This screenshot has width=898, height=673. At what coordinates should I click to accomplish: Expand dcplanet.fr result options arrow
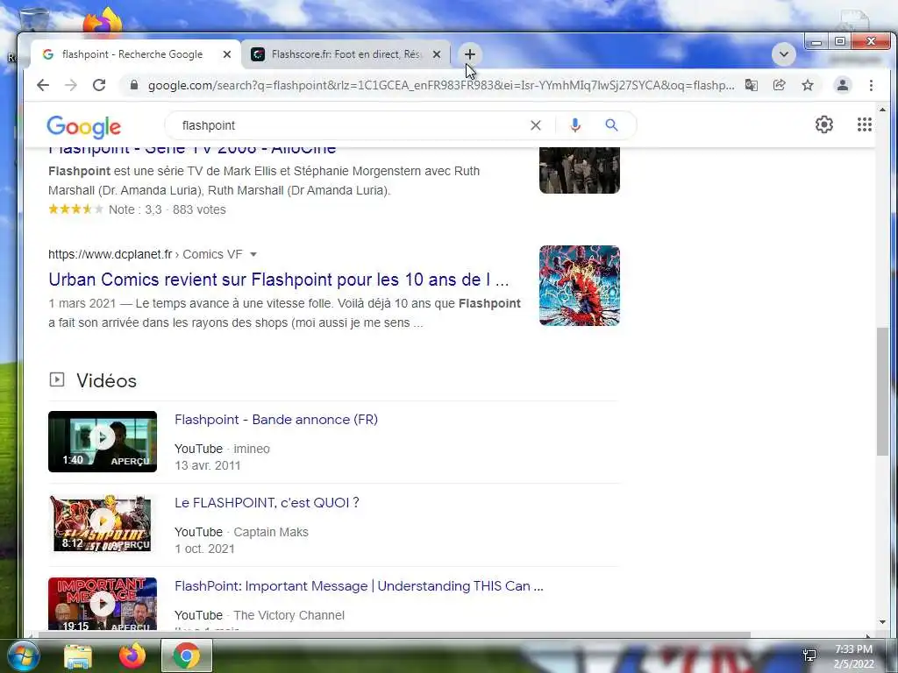point(253,254)
